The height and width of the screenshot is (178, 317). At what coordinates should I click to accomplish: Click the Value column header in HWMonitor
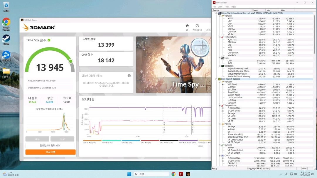pyautogui.click(x=258, y=10)
